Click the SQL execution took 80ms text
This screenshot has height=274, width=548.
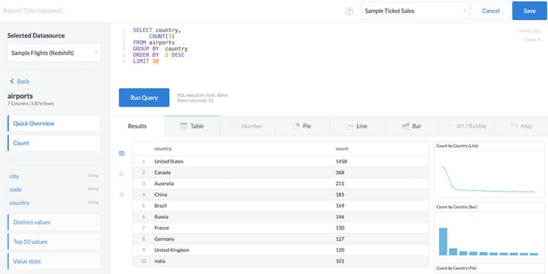(x=202, y=95)
